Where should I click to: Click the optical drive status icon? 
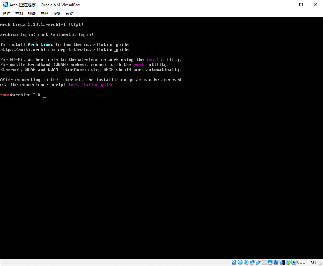tap(240, 262)
